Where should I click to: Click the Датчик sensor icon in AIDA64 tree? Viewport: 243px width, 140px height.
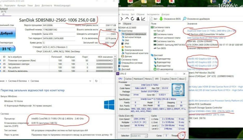coord(123,56)
